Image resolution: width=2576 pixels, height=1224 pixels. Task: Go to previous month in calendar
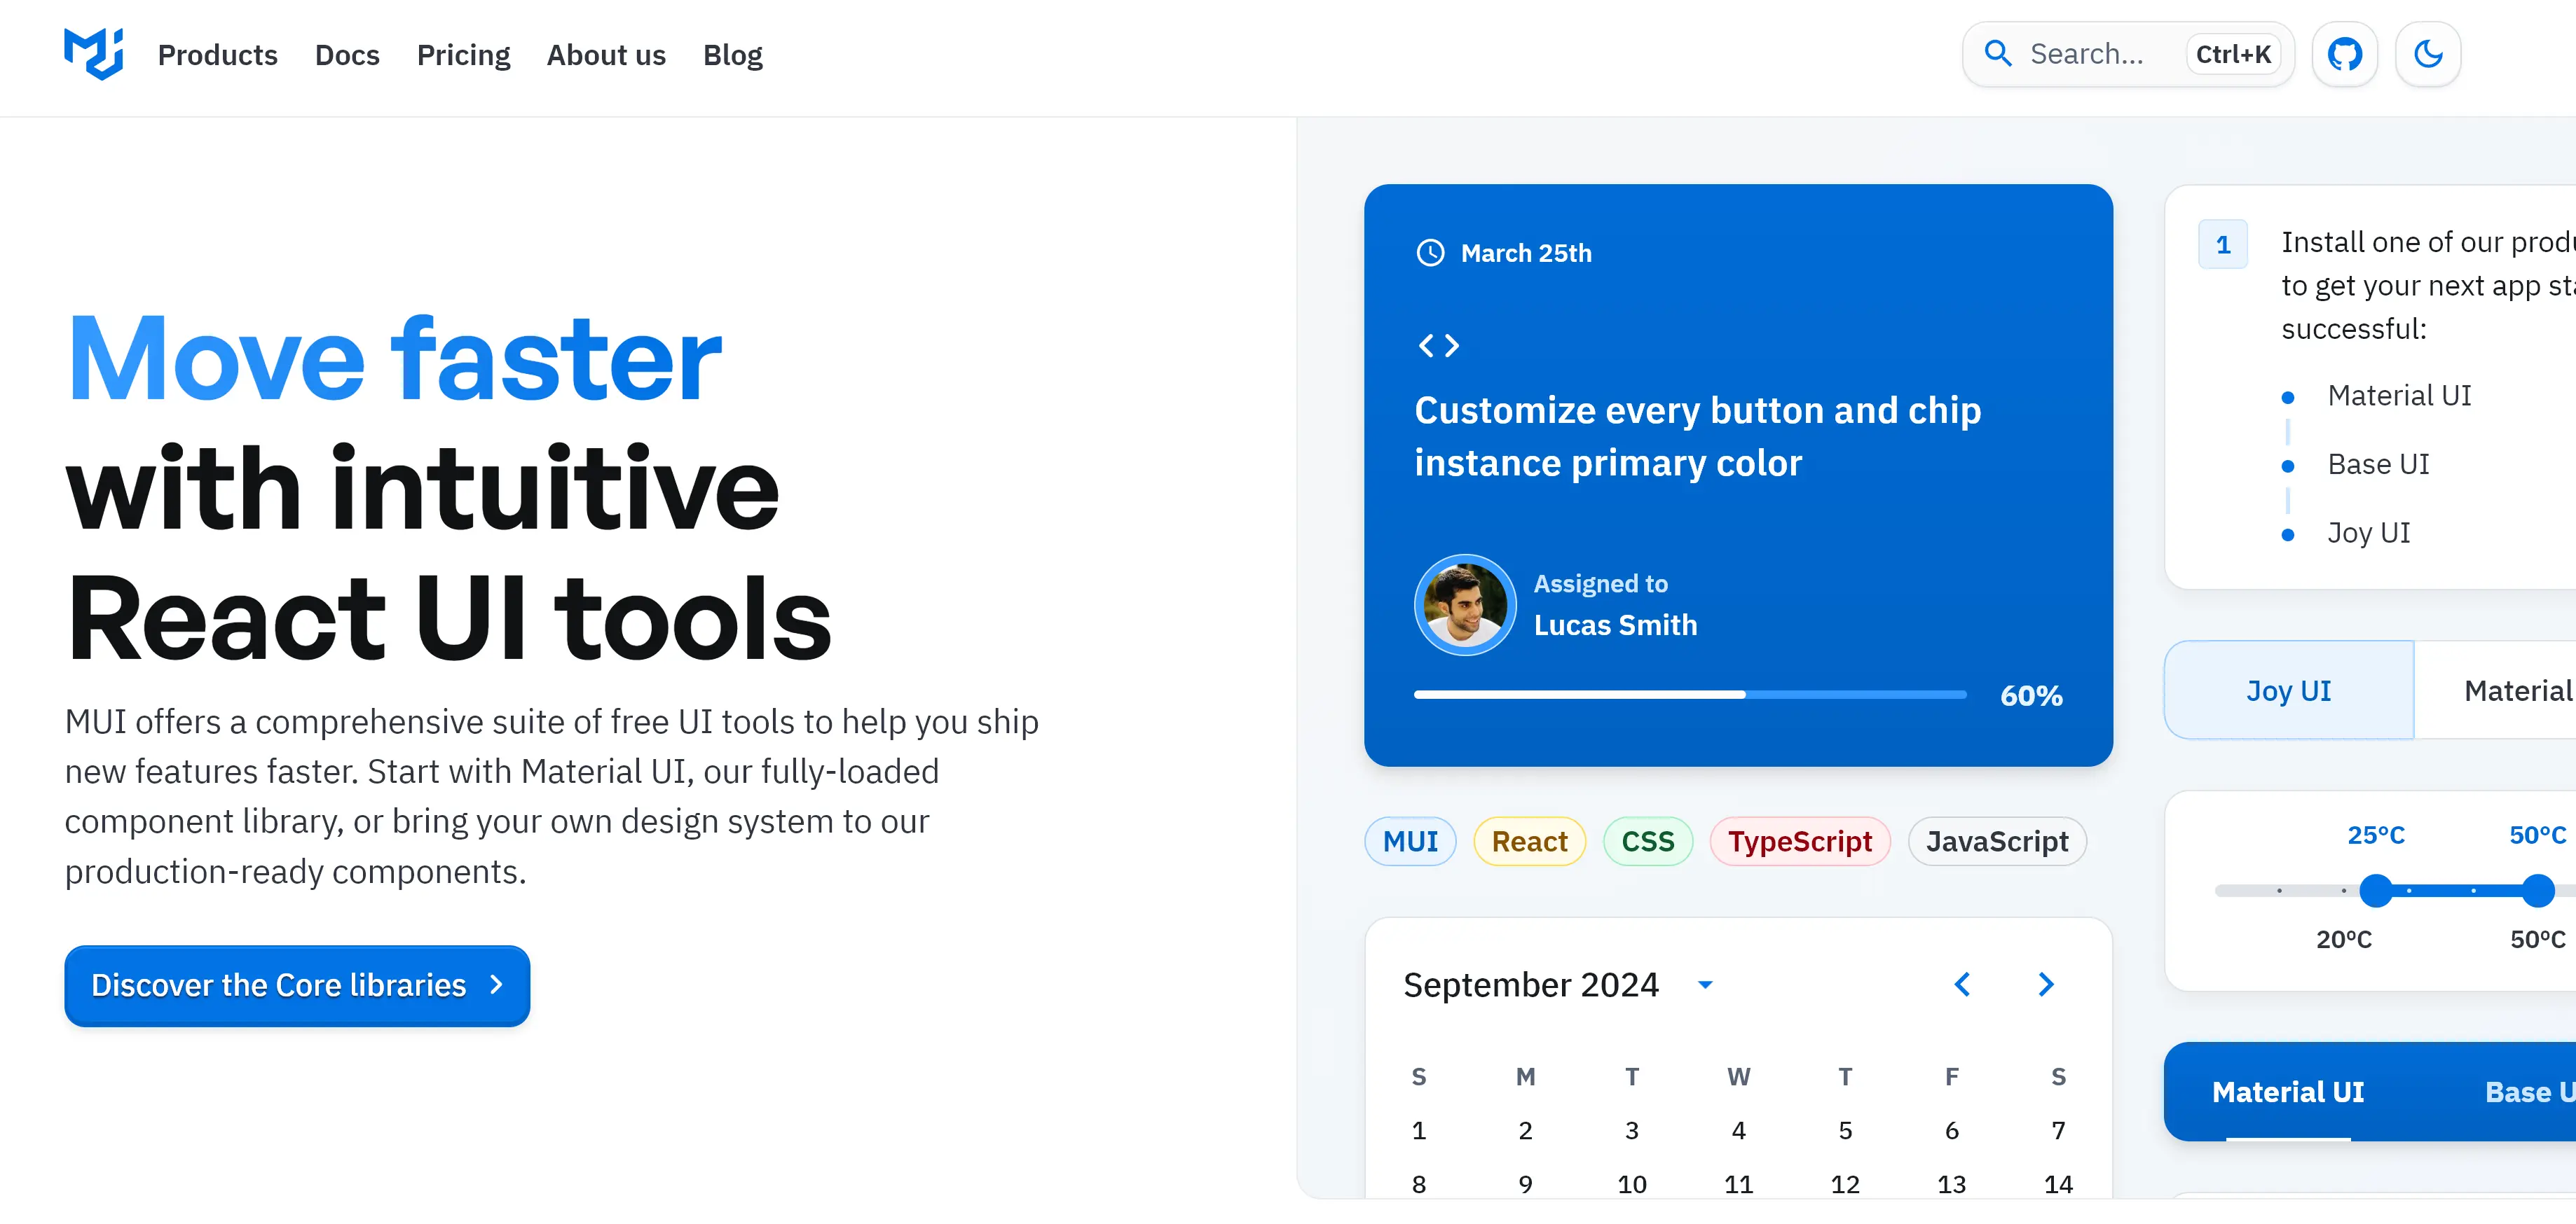[x=1962, y=985]
